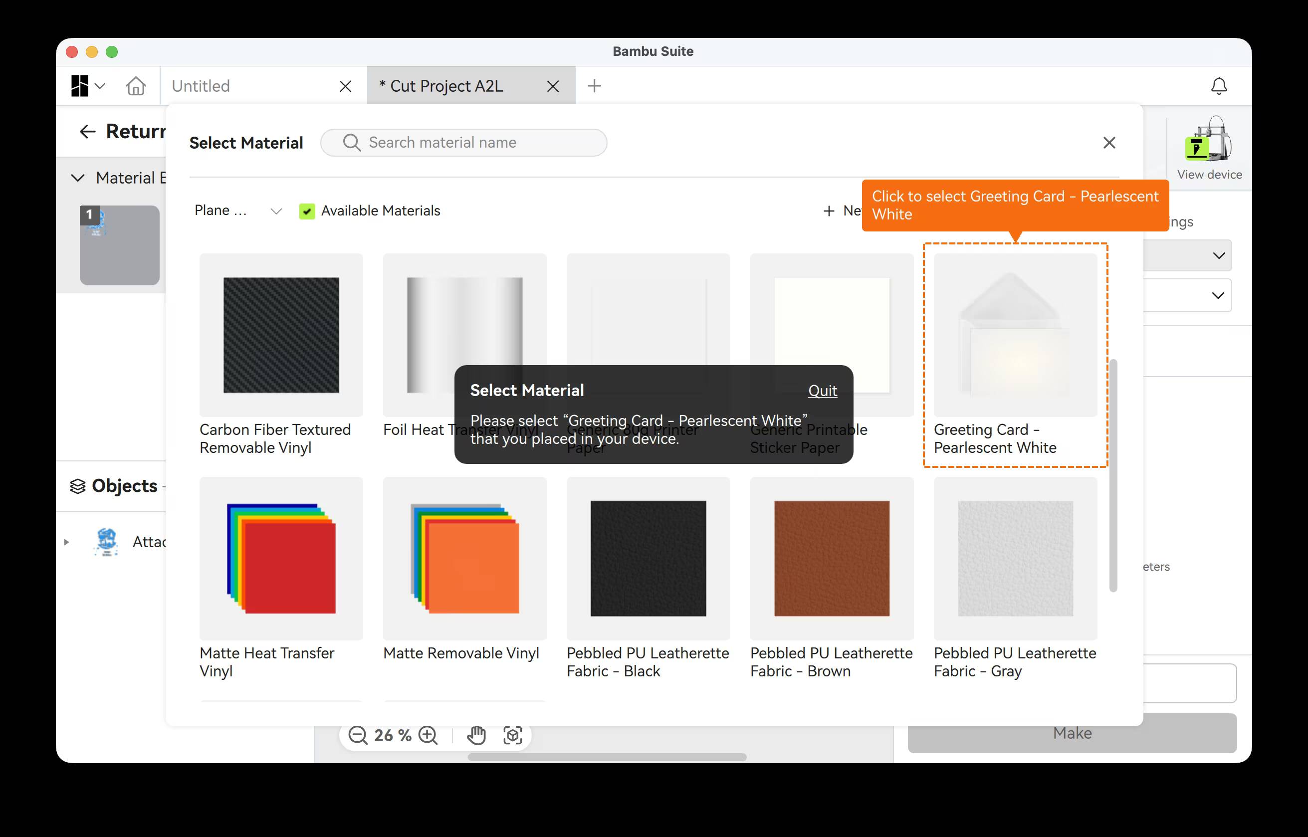The image size is (1308, 837).
Task: Open notifications bell
Action: pyautogui.click(x=1219, y=86)
